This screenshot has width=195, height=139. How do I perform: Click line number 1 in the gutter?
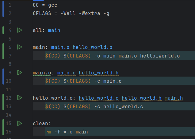point(10,5)
